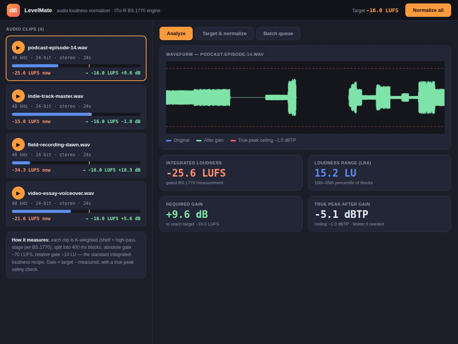Click the LevelMate dB logo icon
This screenshot has height=344, width=458.
13,10
